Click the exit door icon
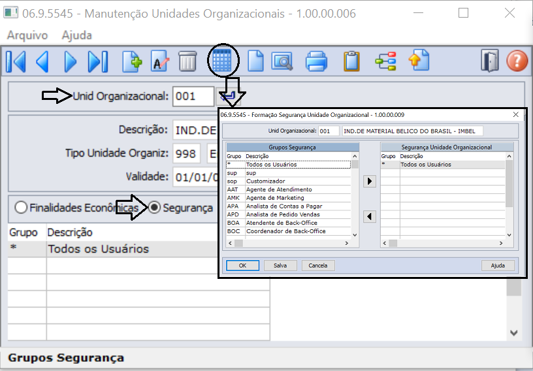Screen dimensions: 533x371 [x=489, y=61]
